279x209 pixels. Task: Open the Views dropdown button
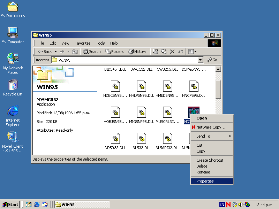(192, 52)
